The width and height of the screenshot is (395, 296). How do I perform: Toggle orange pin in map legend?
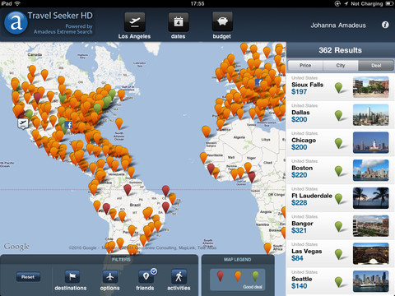point(238,276)
